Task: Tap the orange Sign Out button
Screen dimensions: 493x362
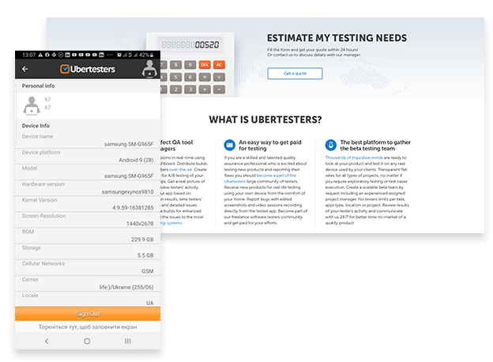Action: pyautogui.click(x=87, y=313)
